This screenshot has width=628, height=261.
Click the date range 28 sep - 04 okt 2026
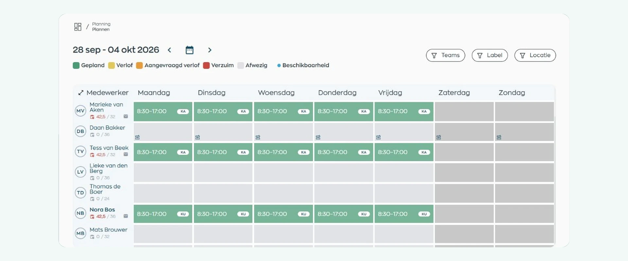[x=116, y=50]
